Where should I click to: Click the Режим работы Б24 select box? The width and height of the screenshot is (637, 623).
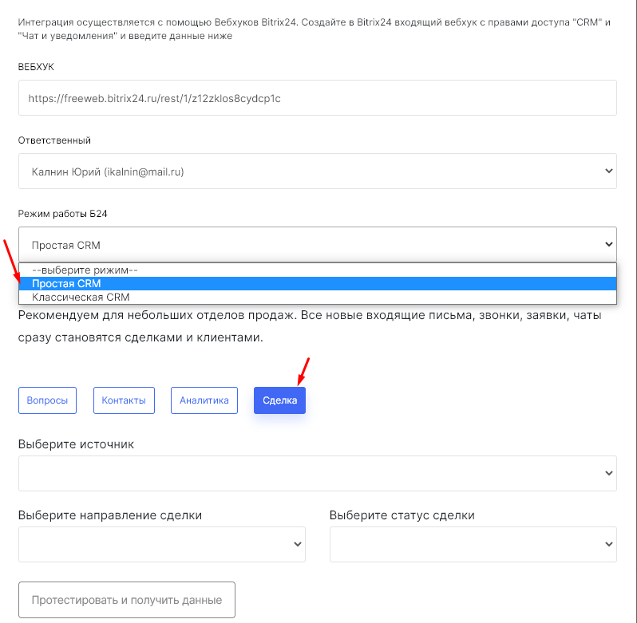[317, 244]
